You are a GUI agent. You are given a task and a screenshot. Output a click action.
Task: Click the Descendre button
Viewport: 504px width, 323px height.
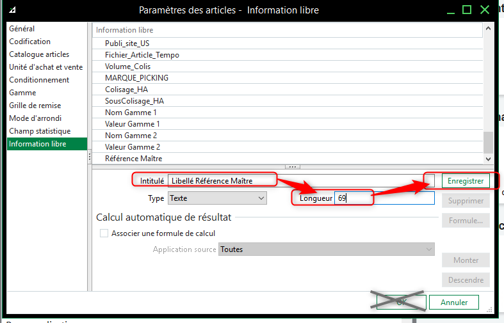point(466,280)
